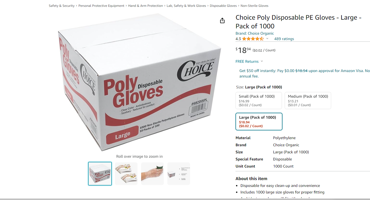
Task: Select the gloved hand thumbnail
Action: (x=152, y=174)
